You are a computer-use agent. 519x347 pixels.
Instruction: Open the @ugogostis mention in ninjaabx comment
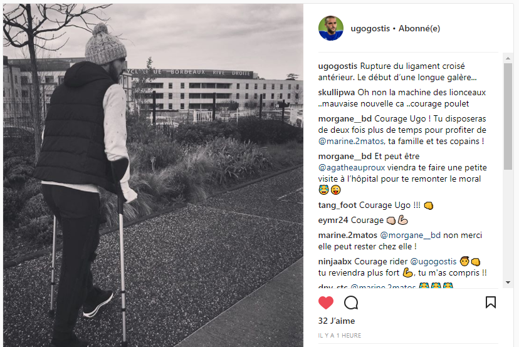pyautogui.click(x=433, y=262)
